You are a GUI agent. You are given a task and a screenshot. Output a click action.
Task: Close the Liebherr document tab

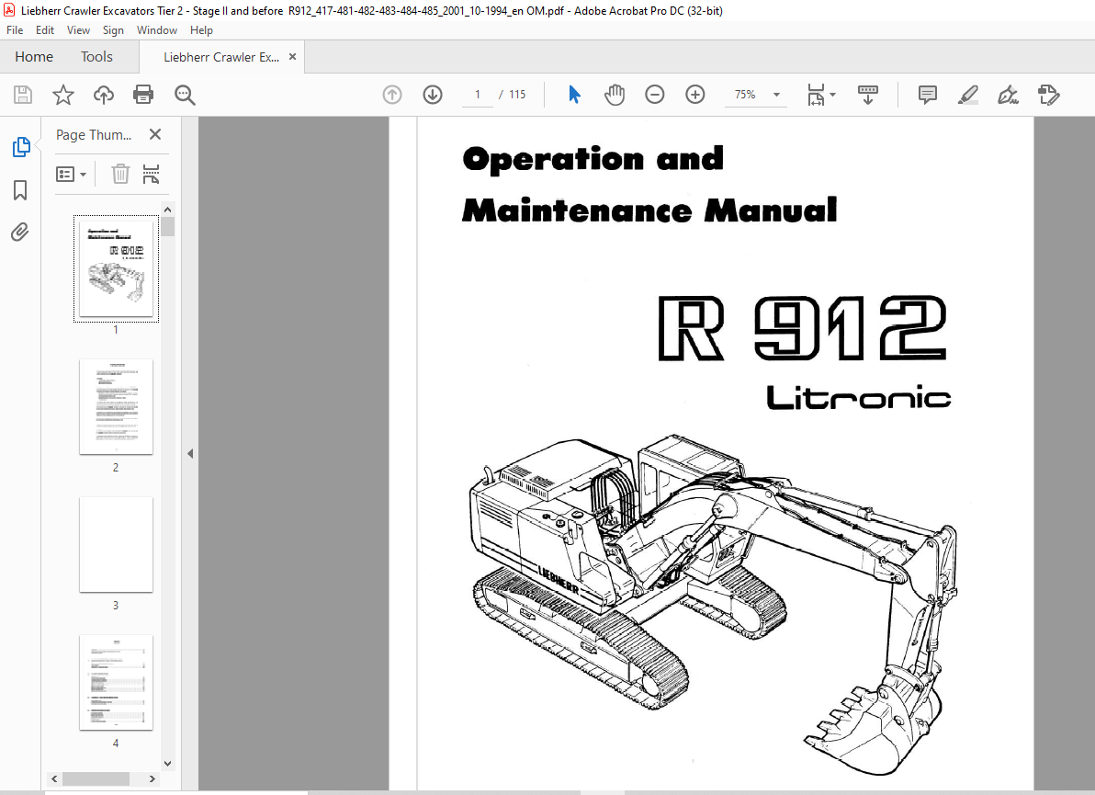[293, 57]
